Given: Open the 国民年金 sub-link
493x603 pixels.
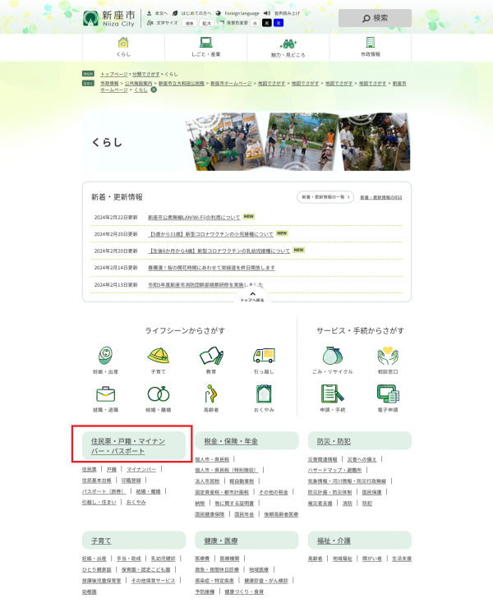Looking at the screenshot, I should click(x=244, y=514).
